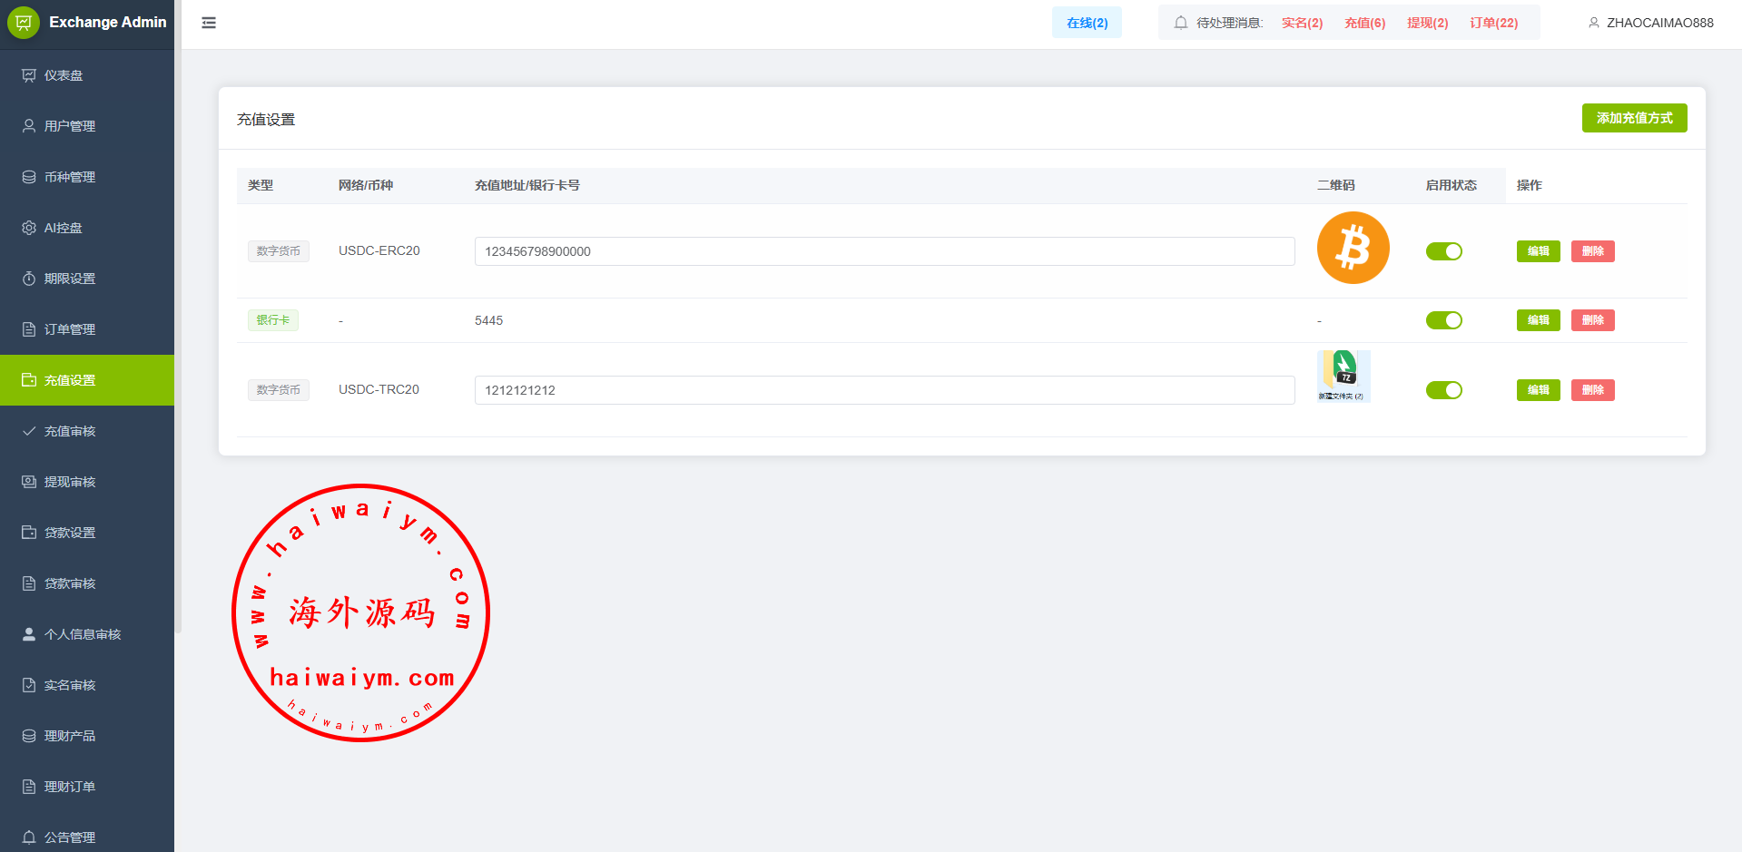
Task: Open the 仪表盘 dashboard menu item
Action: [64, 75]
